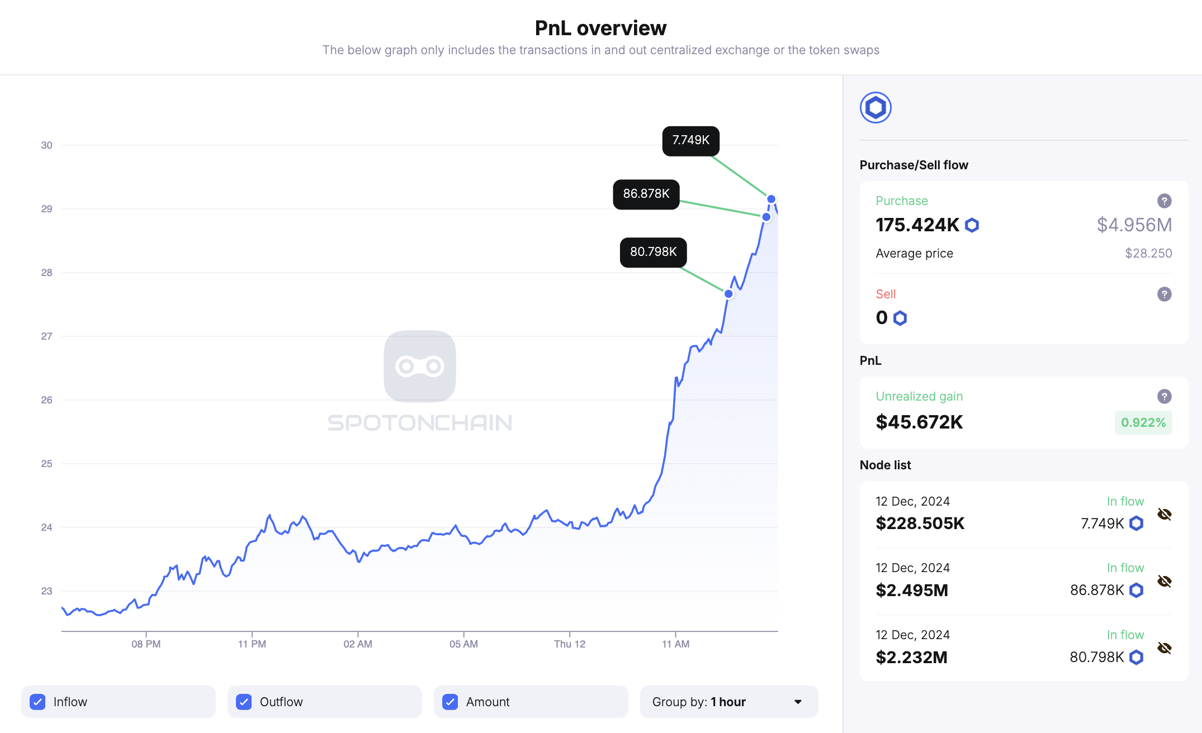Click the Chainlink icon beside 7.749K inflow
The height and width of the screenshot is (733, 1202).
1136,523
